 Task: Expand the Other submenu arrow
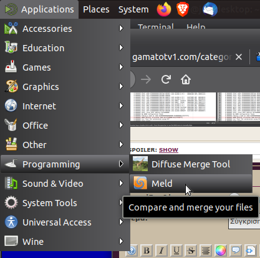(x=121, y=144)
